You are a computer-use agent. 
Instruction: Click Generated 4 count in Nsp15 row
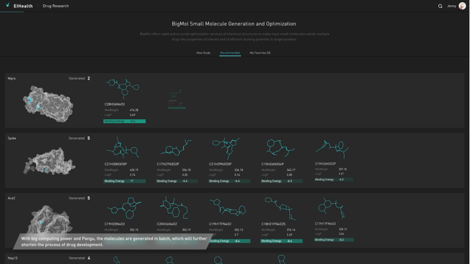point(79,258)
